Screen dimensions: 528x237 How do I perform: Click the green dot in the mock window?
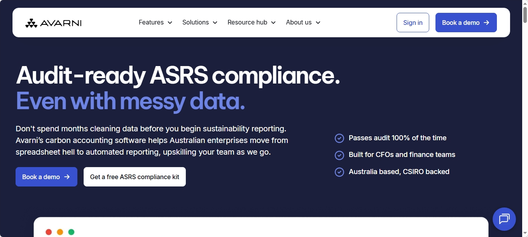tap(71, 232)
